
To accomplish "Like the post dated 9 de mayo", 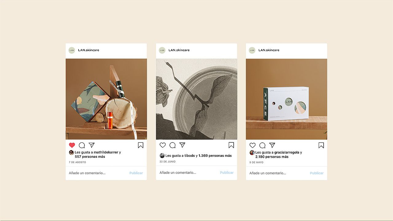I will pyautogui.click(x=252, y=145).
